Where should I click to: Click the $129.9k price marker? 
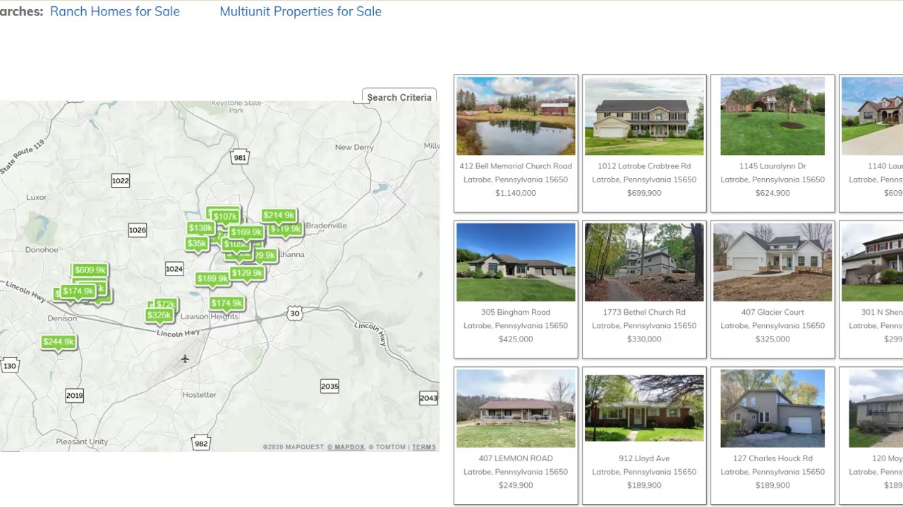247,273
